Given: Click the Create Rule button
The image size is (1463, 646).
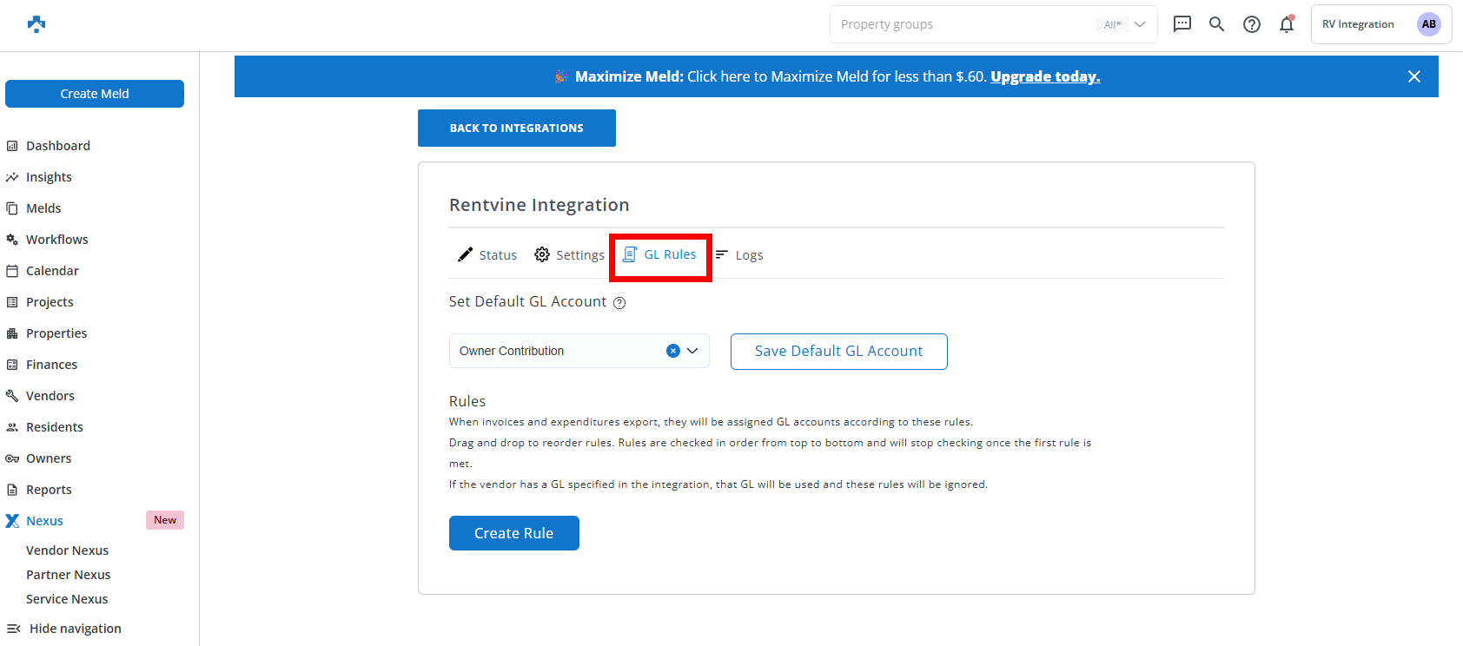Looking at the screenshot, I should coord(513,533).
